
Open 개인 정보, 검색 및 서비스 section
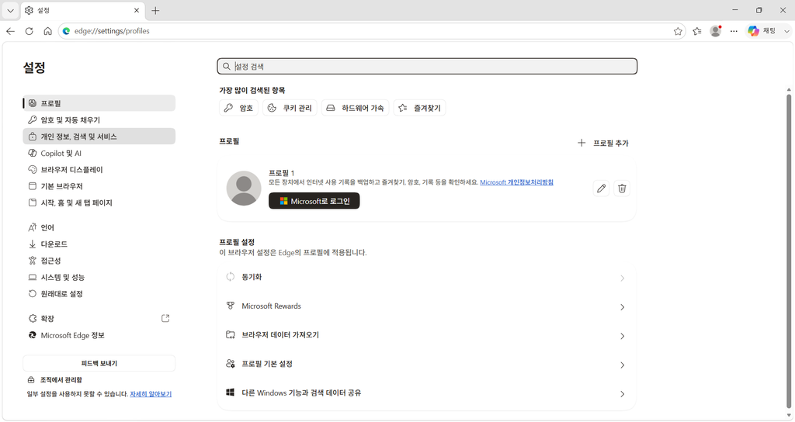(99, 137)
